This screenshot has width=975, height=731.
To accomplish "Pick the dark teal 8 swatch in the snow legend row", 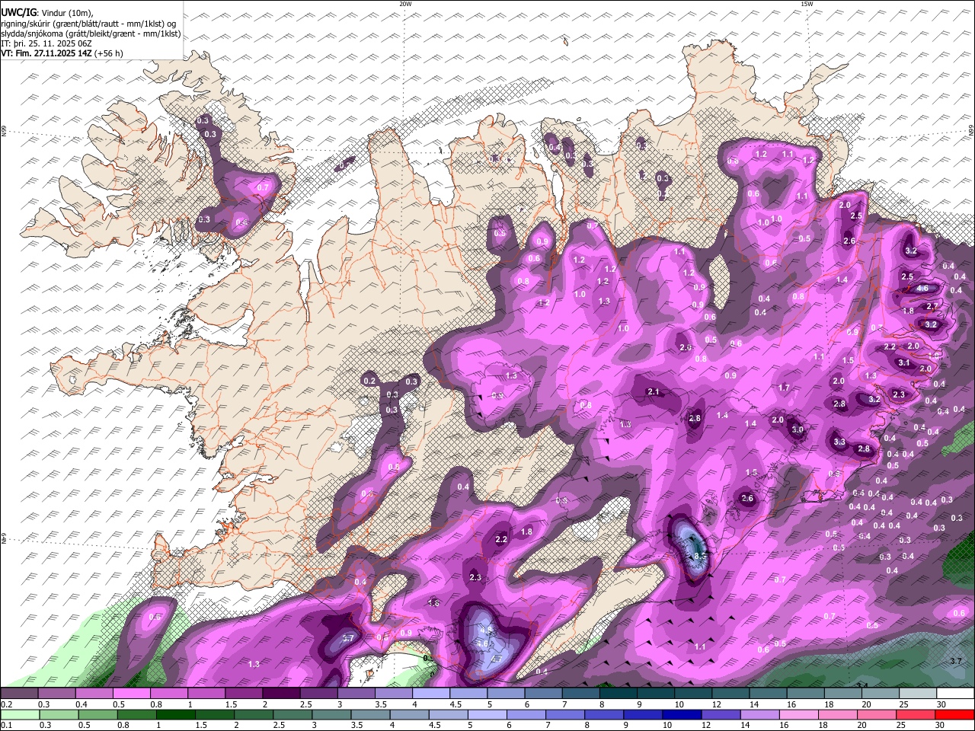I will [619, 693].
